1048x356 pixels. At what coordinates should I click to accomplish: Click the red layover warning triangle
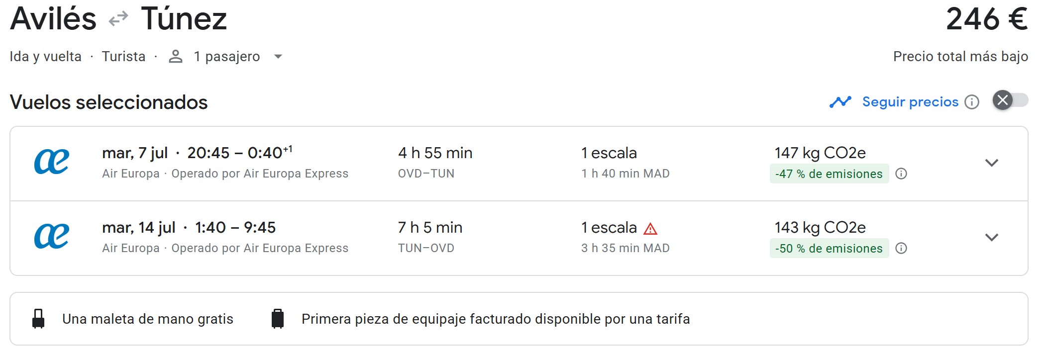coord(650,229)
